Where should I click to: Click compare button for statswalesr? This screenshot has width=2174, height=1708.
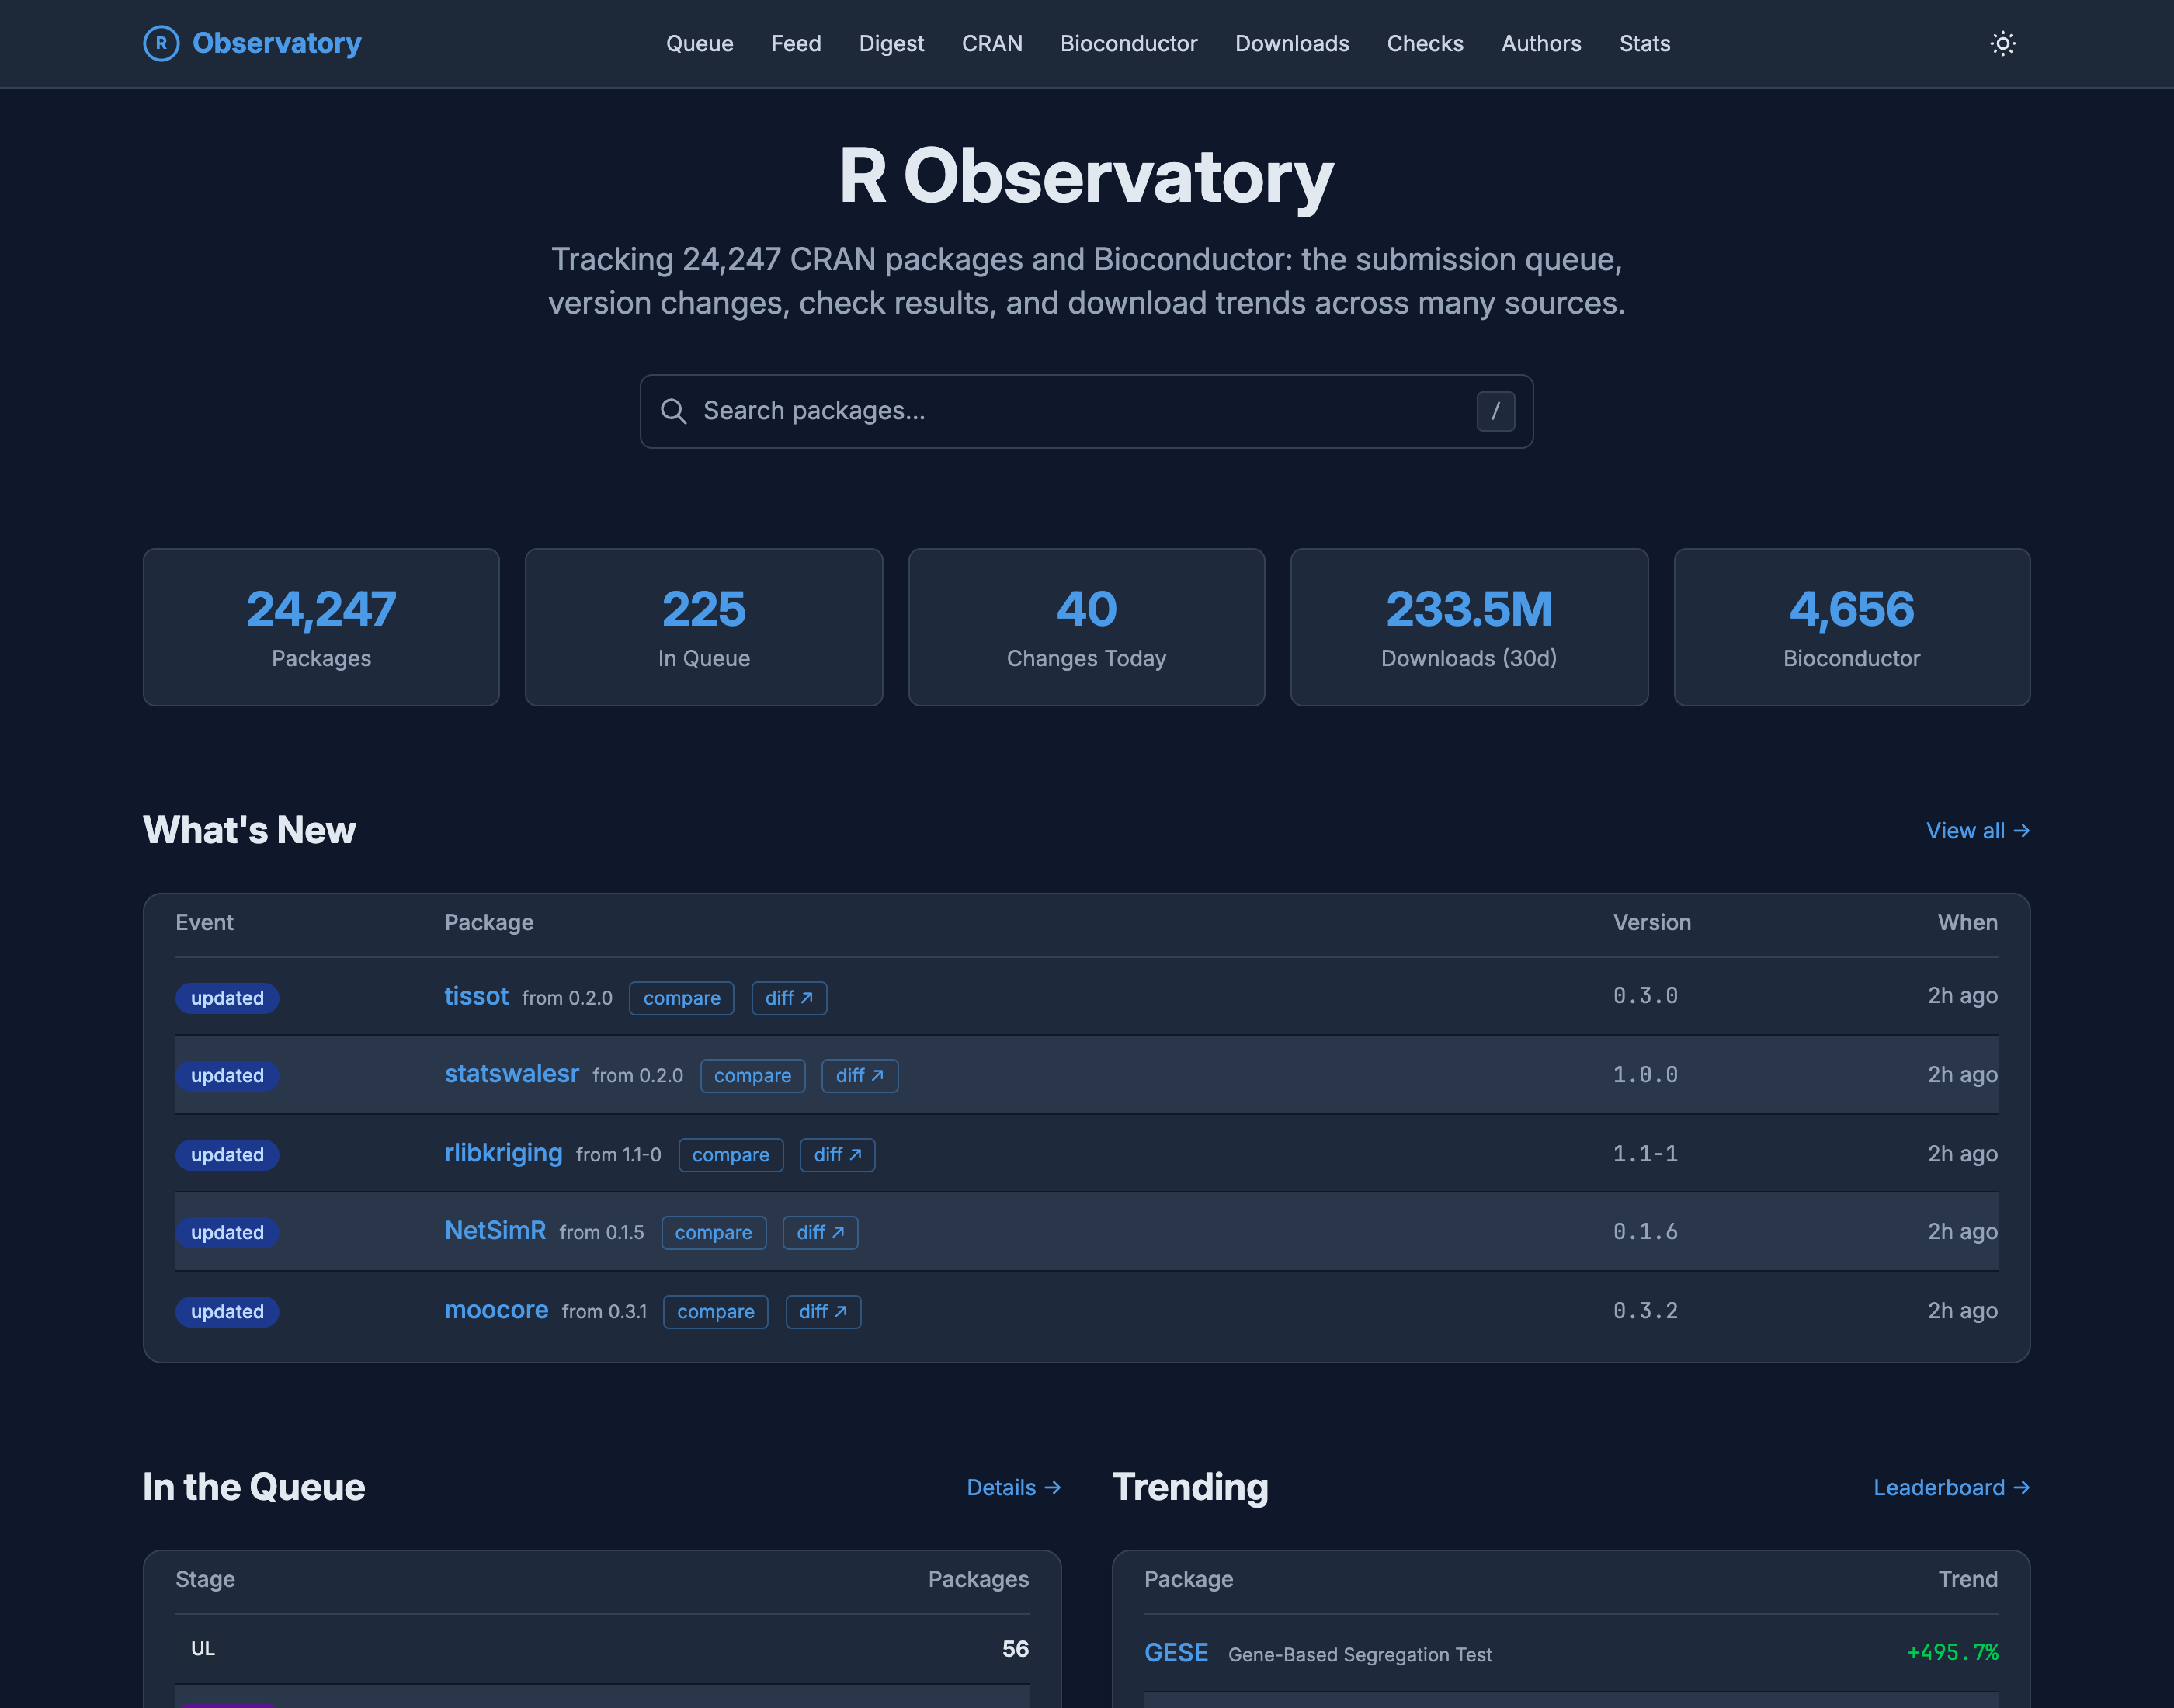point(752,1076)
